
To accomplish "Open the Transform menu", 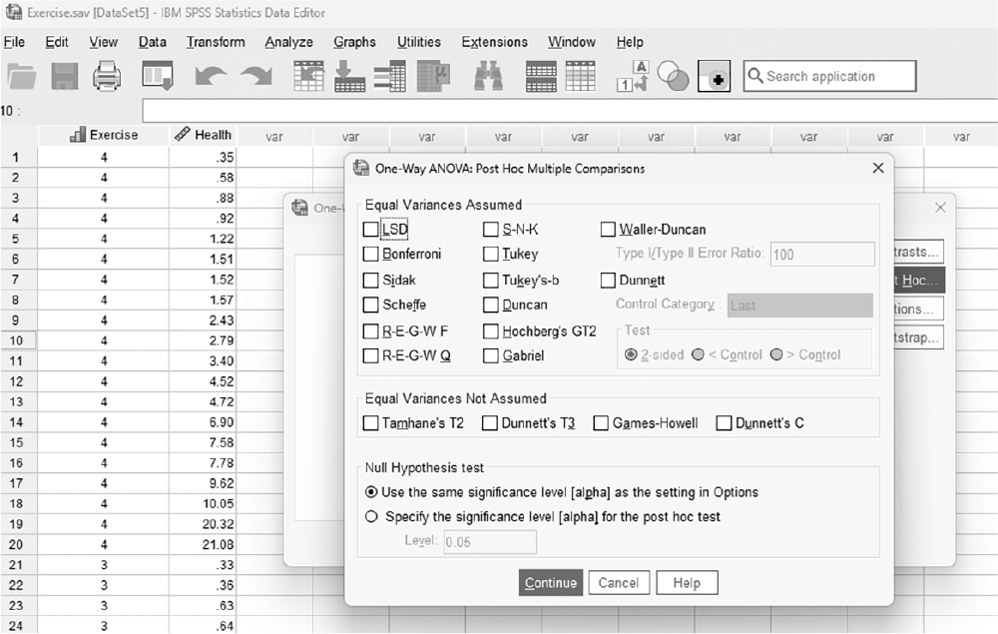I will (216, 42).
